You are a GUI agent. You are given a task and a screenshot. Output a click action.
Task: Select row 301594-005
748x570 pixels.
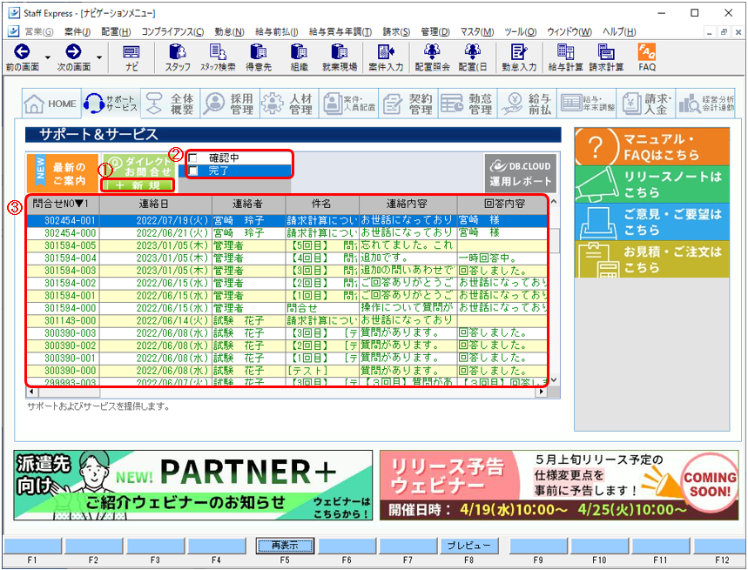click(x=286, y=245)
